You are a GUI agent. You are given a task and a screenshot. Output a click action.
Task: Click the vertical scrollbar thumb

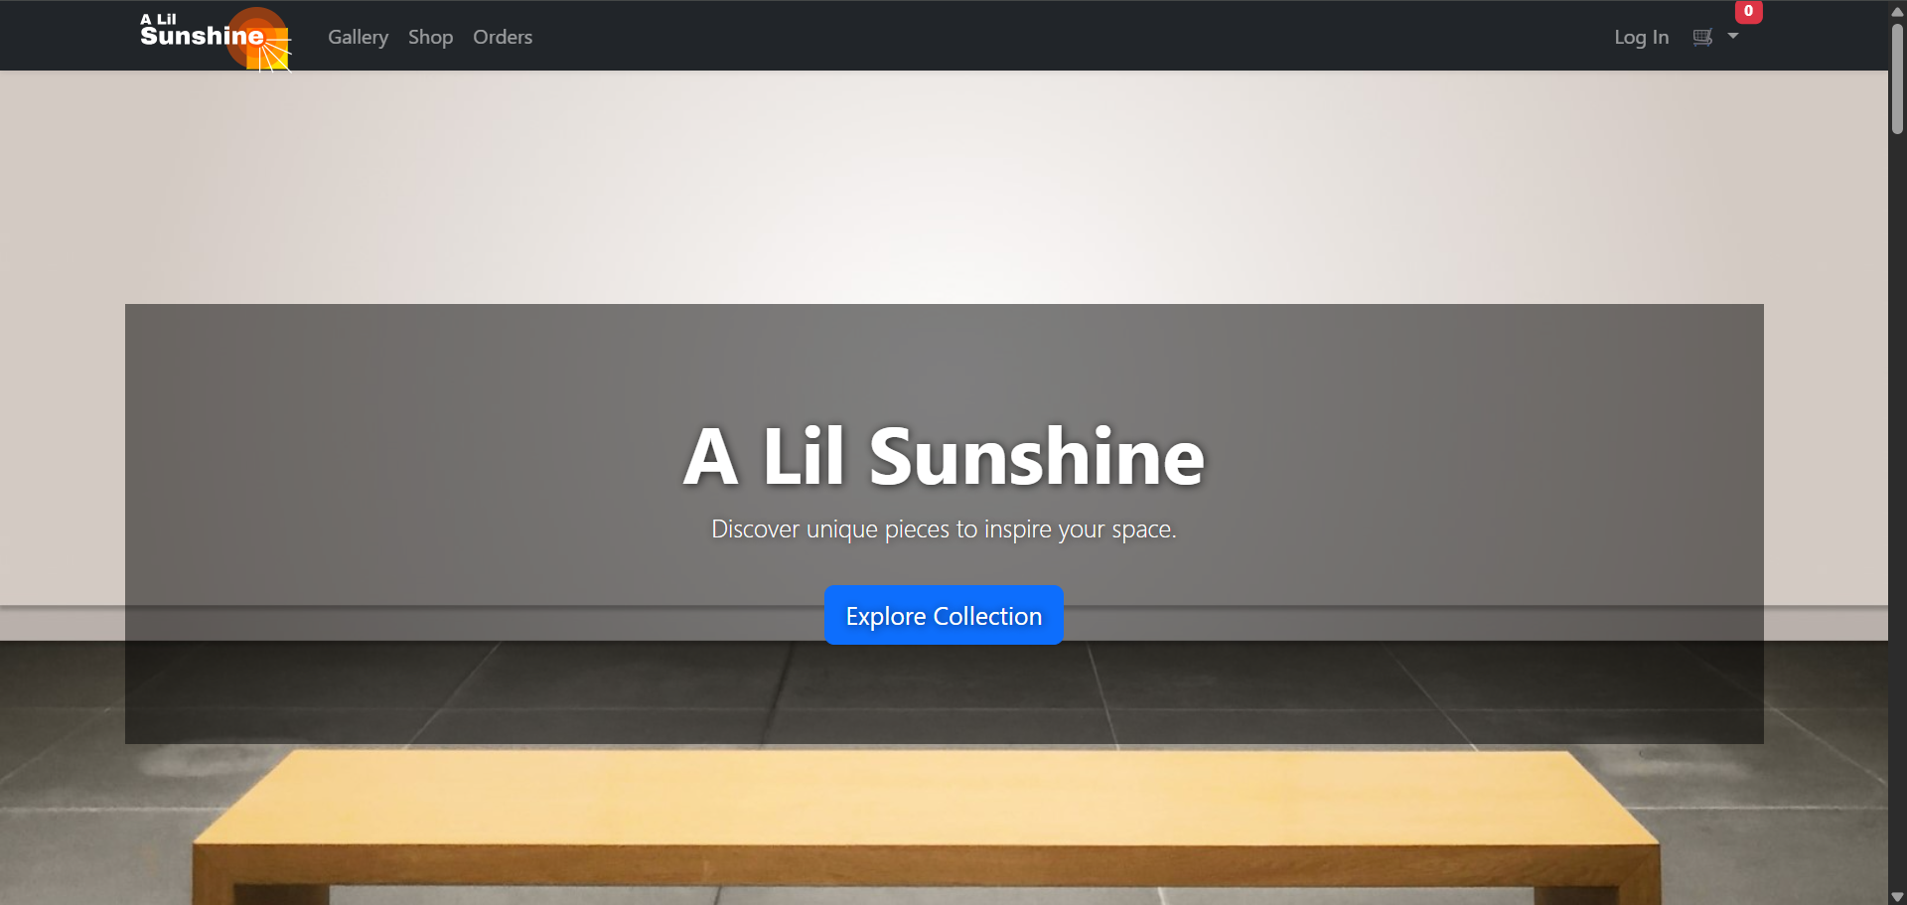click(x=1897, y=79)
